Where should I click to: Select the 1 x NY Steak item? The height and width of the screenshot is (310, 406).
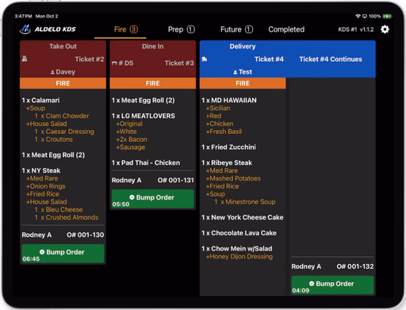point(41,170)
